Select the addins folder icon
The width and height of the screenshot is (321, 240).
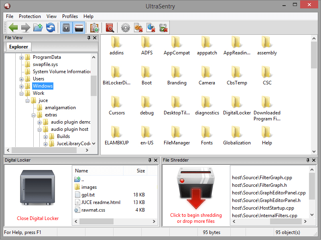pyautogui.click(x=116, y=45)
